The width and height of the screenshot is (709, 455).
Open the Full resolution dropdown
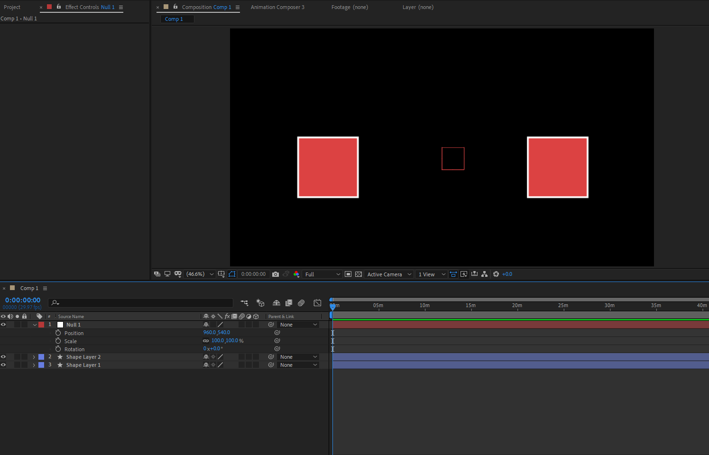[322, 274]
